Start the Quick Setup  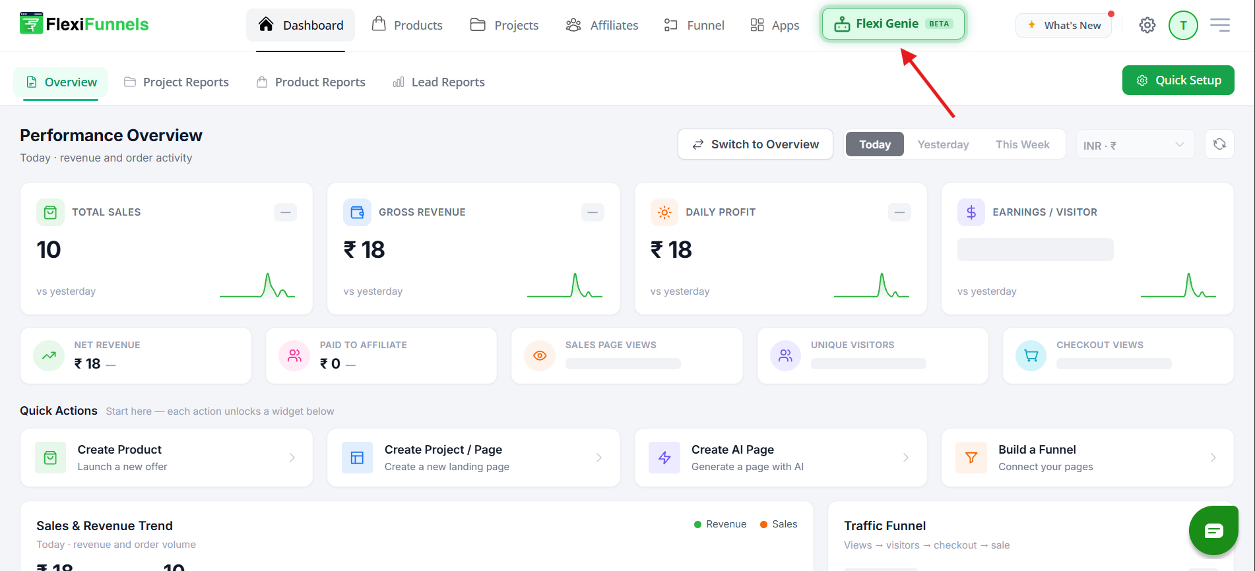[x=1178, y=80]
